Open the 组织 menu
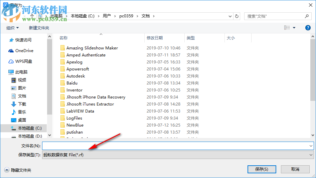This screenshot has height=178, width=316. pos(12,28)
